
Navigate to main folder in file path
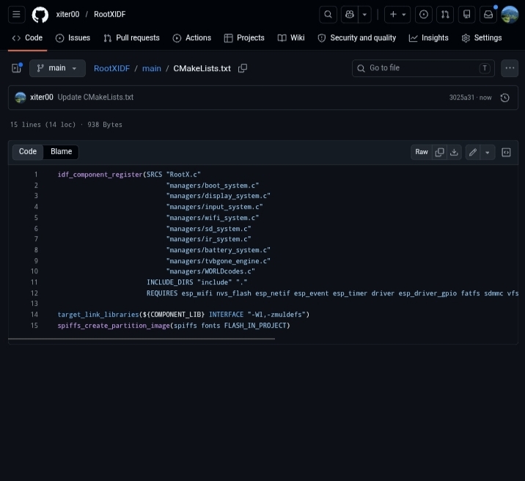point(152,68)
